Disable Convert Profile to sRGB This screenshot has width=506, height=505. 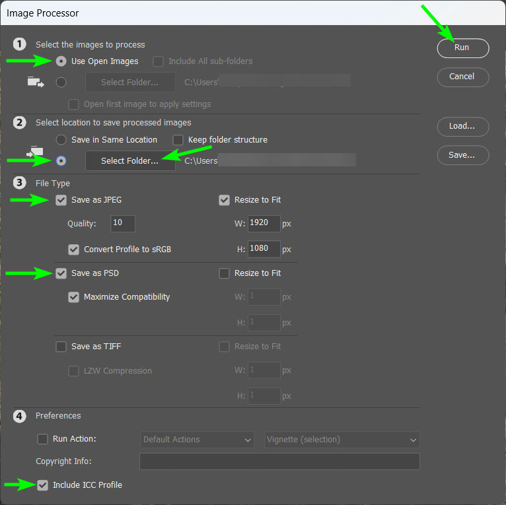[73, 250]
